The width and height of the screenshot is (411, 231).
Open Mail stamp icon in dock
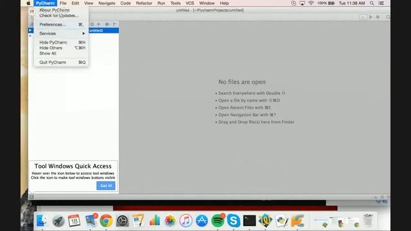(91, 221)
